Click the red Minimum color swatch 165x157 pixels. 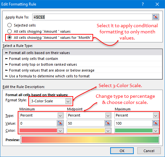(x=38, y=130)
